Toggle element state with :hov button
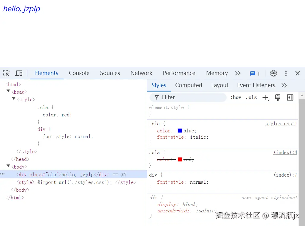This screenshot has width=305, height=226. pyautogui.click(x=236, y=97)
